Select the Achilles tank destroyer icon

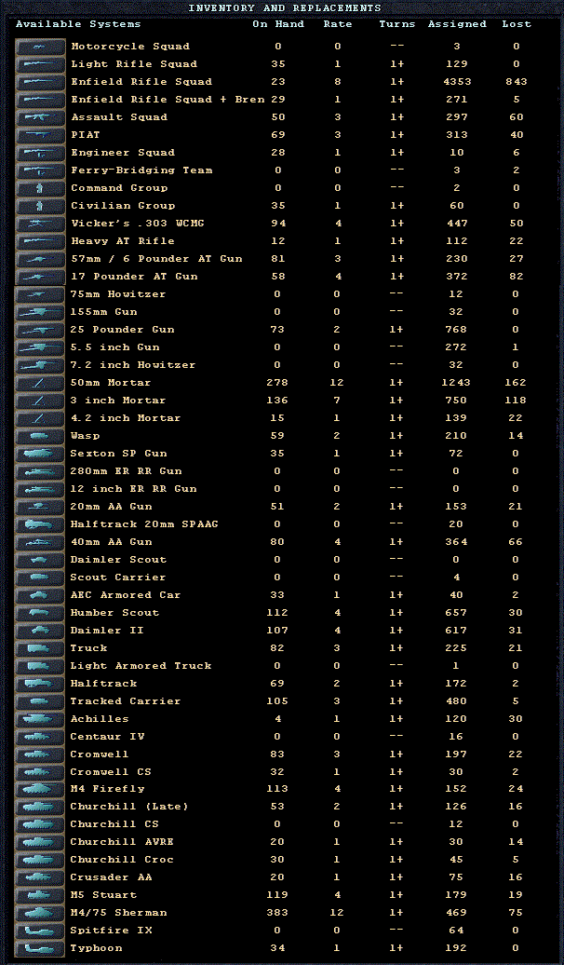(40, 719)
